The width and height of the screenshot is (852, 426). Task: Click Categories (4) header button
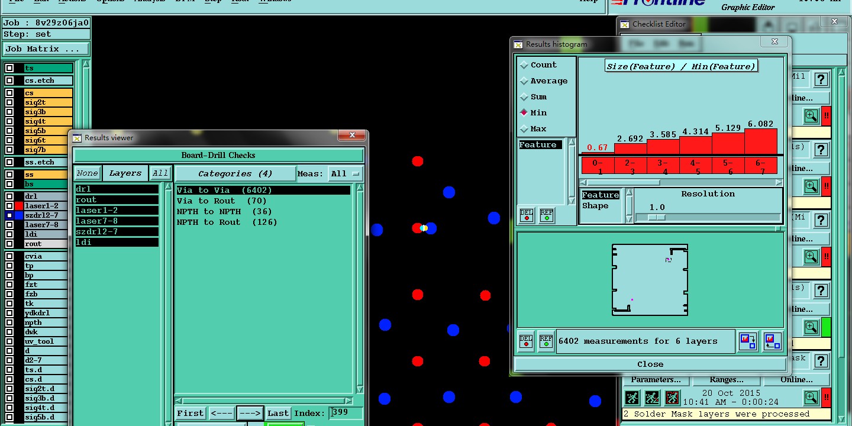click(235, 174)
